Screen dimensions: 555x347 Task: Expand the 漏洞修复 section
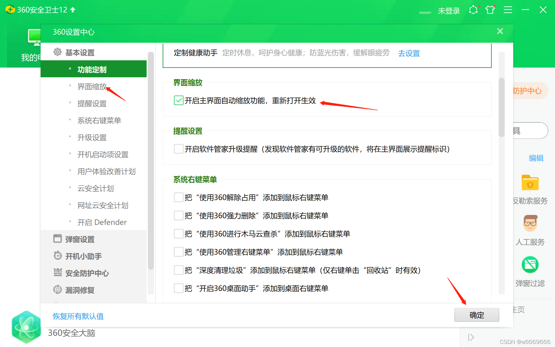point(80,290)
